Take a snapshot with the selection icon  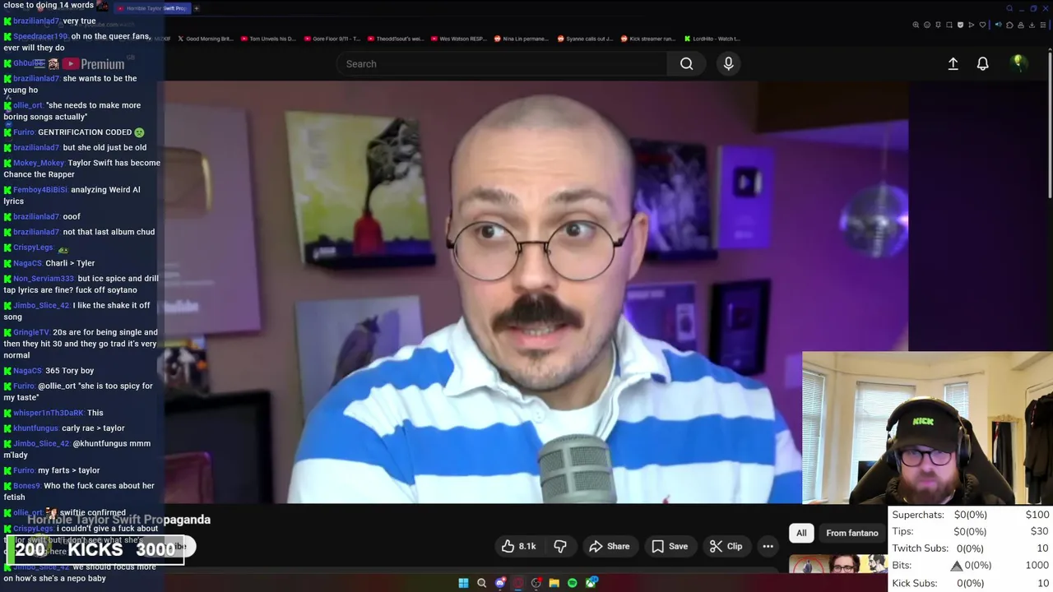coord(949,25)
